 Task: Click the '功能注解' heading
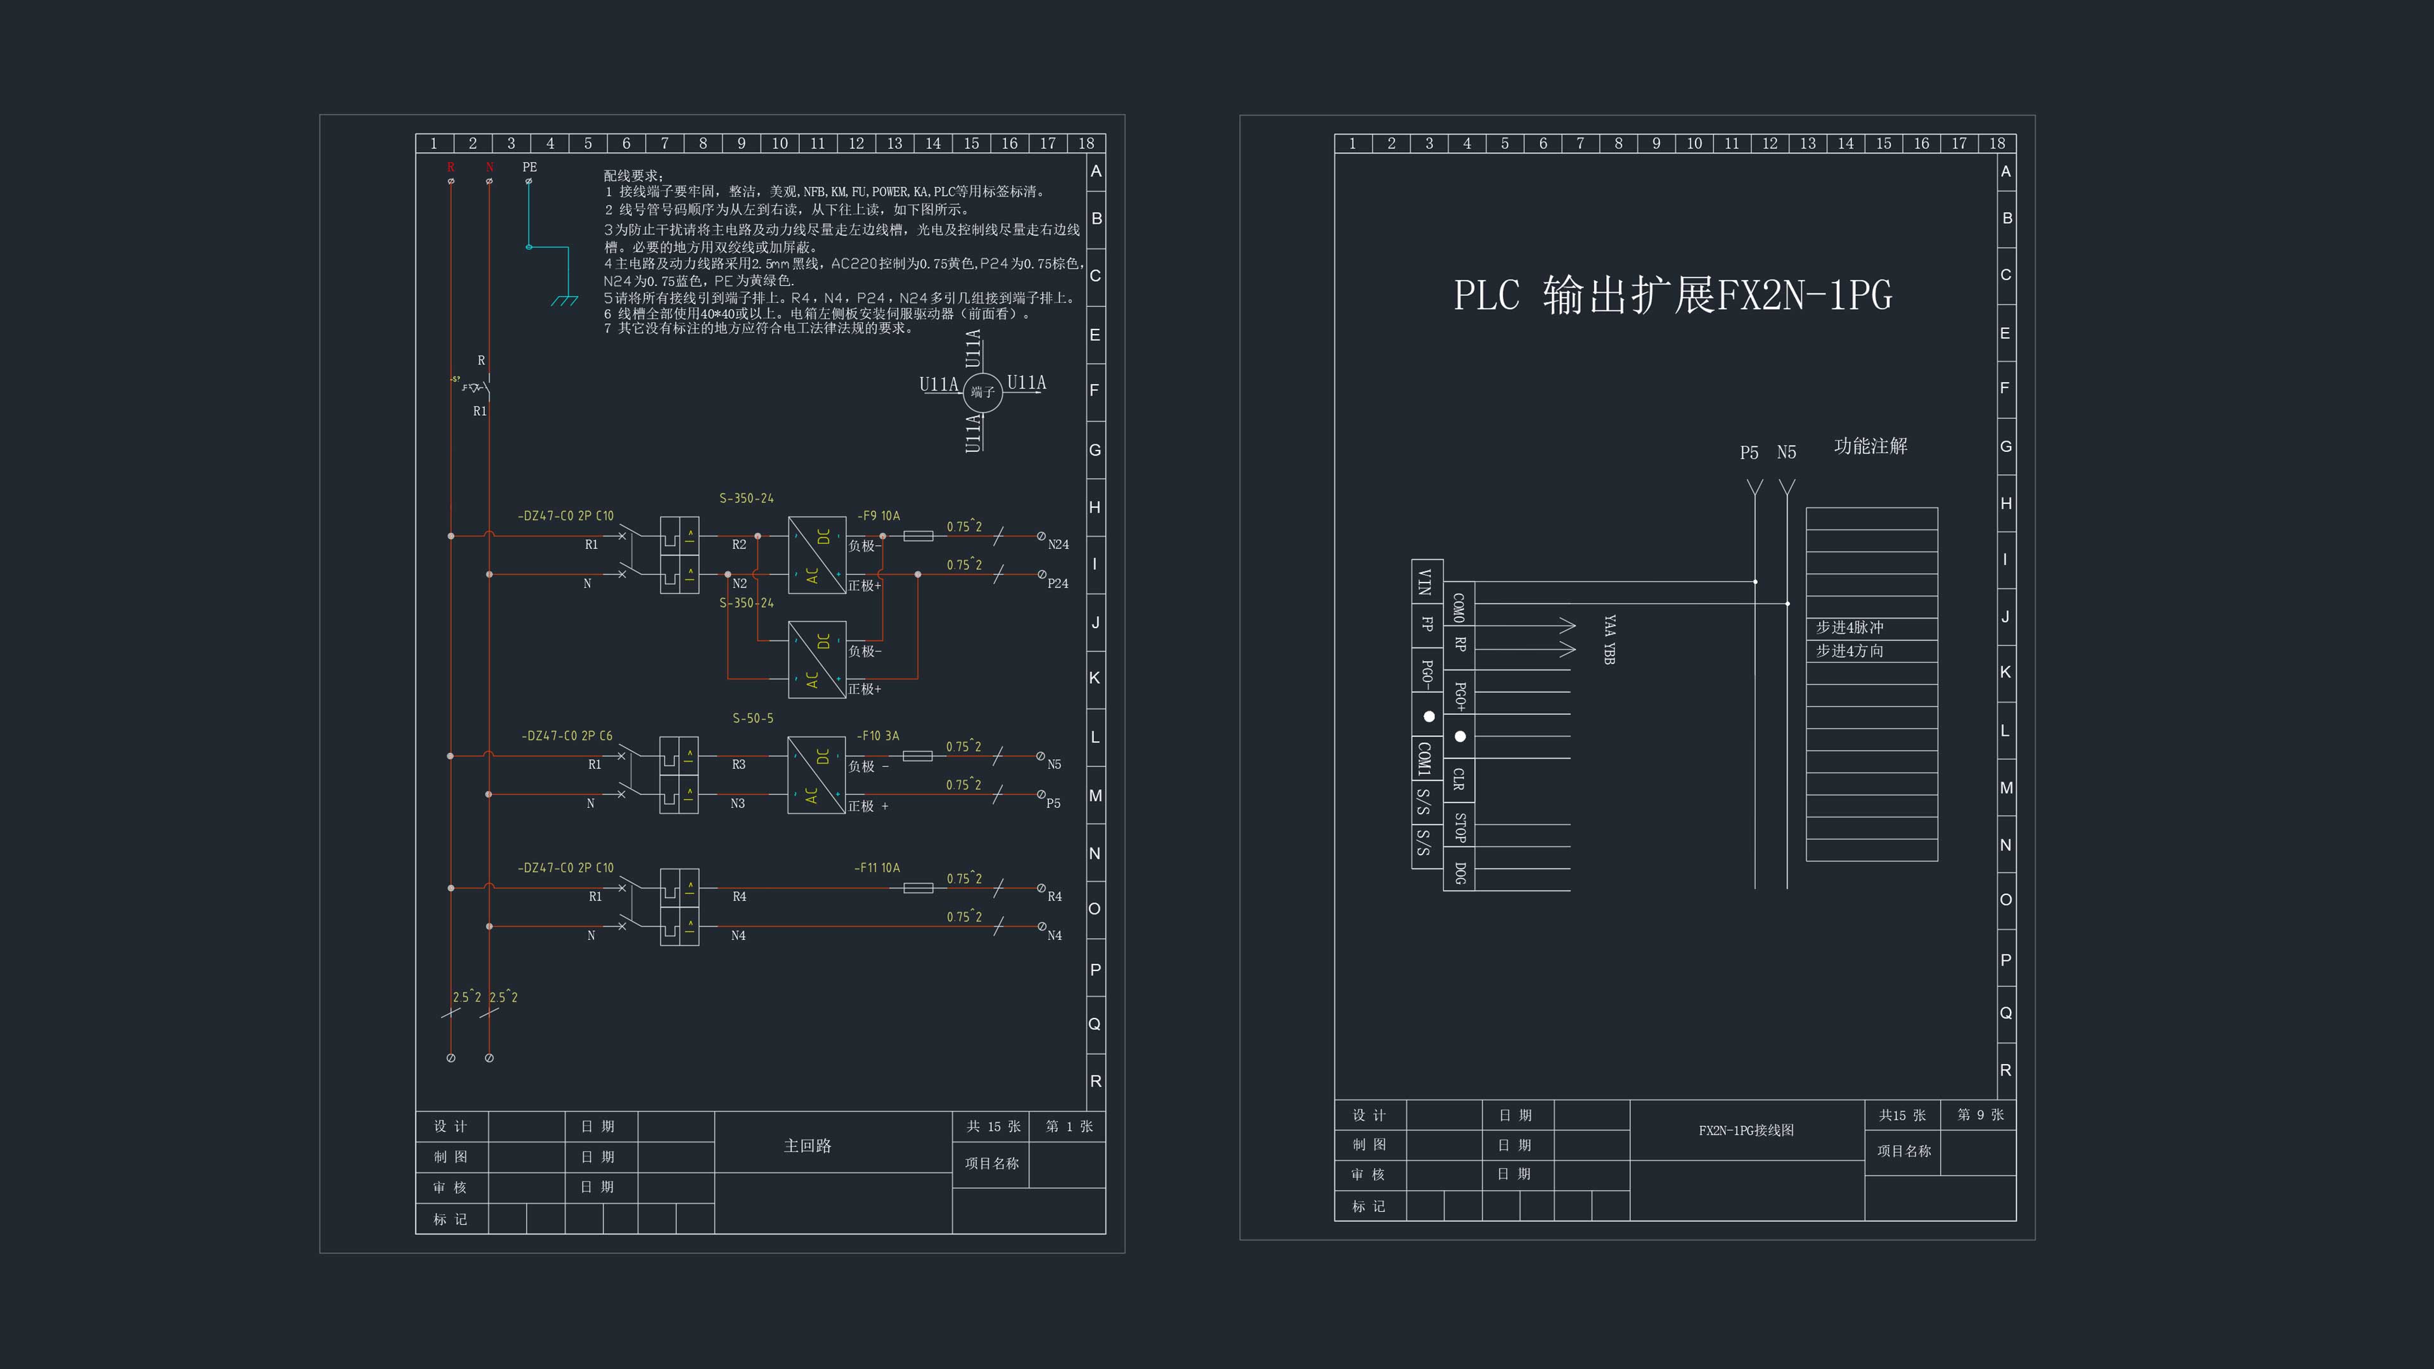(1871, 446)
